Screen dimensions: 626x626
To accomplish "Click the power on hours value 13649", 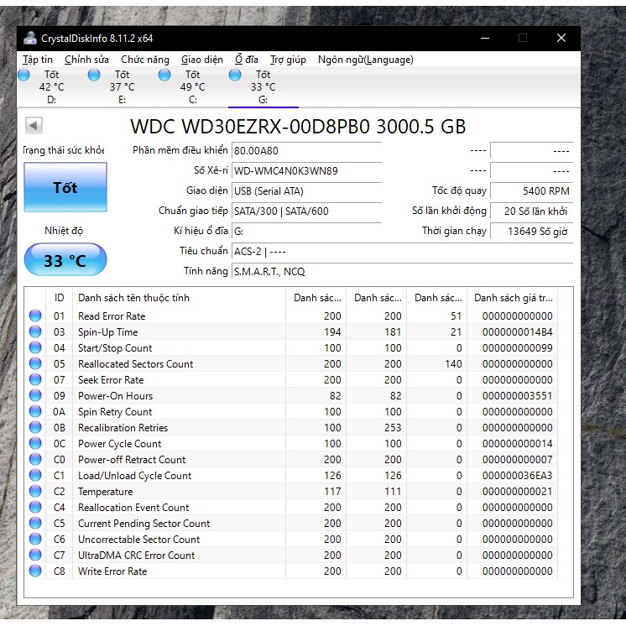I will tap(531, 231).
